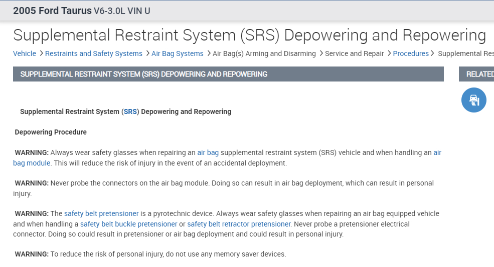Open the Procedures breadcrumb link
494x267 pixels.
(x=411, y=53)
